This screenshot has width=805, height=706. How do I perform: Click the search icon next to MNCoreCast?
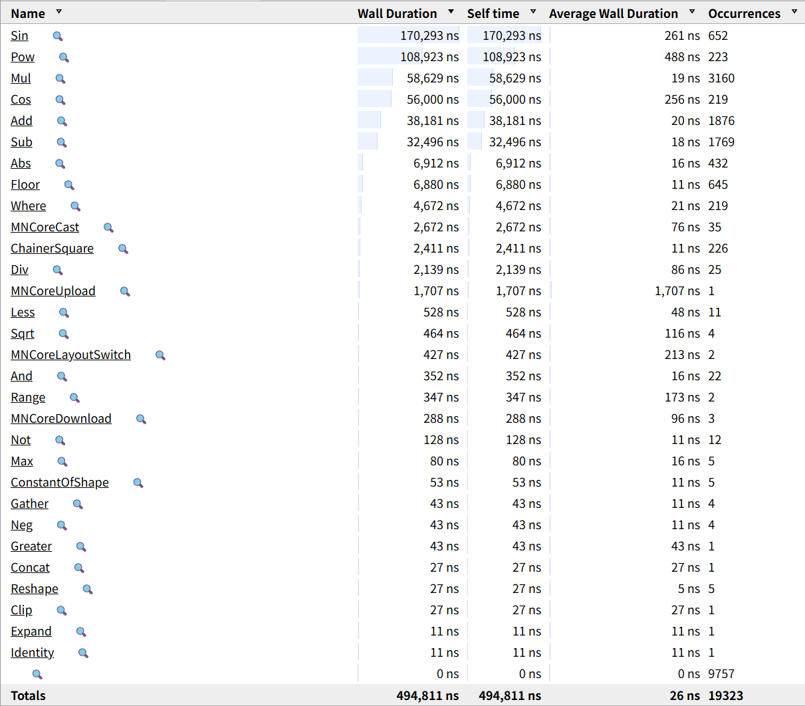pyautogui.click(x=108, y=228)
